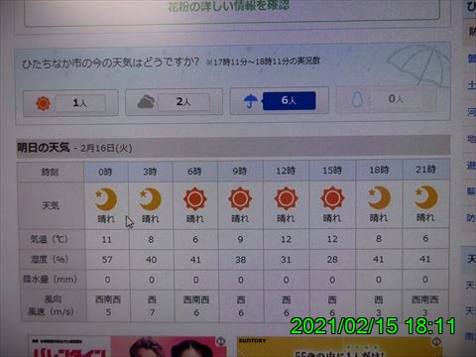Select the 9時 column header
The image size is (476, 357).
[240, 172]
